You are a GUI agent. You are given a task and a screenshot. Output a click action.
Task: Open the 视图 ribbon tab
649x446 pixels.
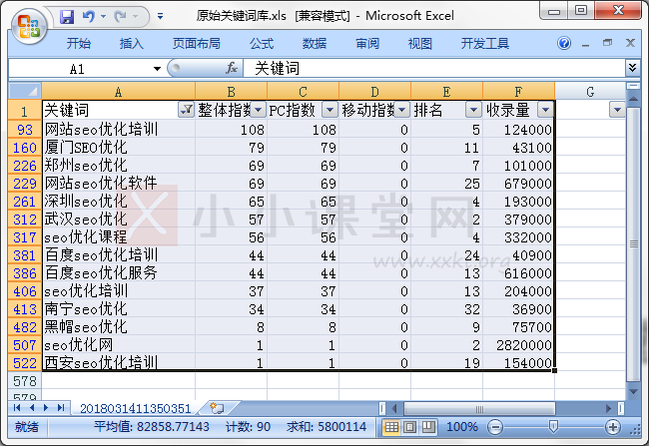420,43
